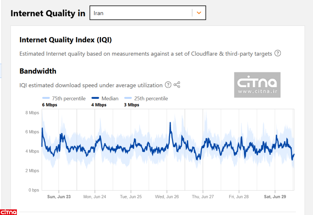The width and height of the screenshot is (313, 215).
Task: Click the share icon for Bandwidth chart
Action: click(177, 85)
